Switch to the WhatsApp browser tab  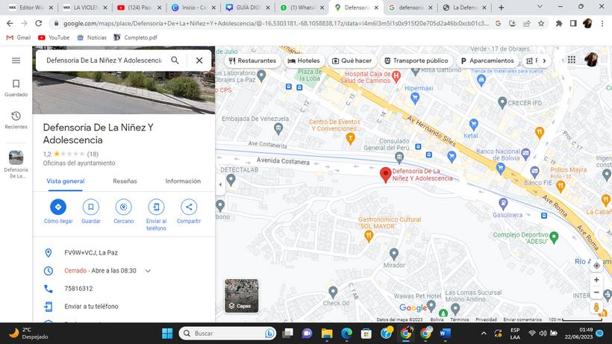coord(302,7)
